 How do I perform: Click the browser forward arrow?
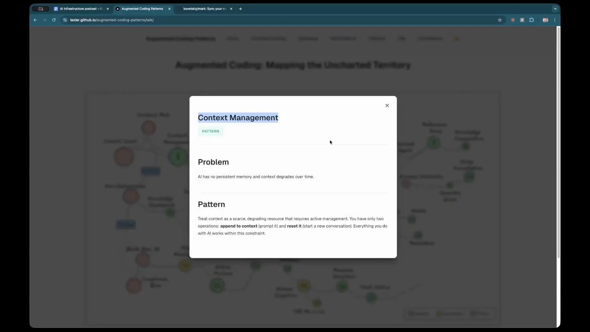[44, 20]
